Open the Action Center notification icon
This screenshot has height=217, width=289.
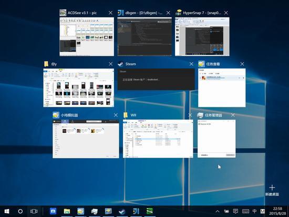pos(235,211)
